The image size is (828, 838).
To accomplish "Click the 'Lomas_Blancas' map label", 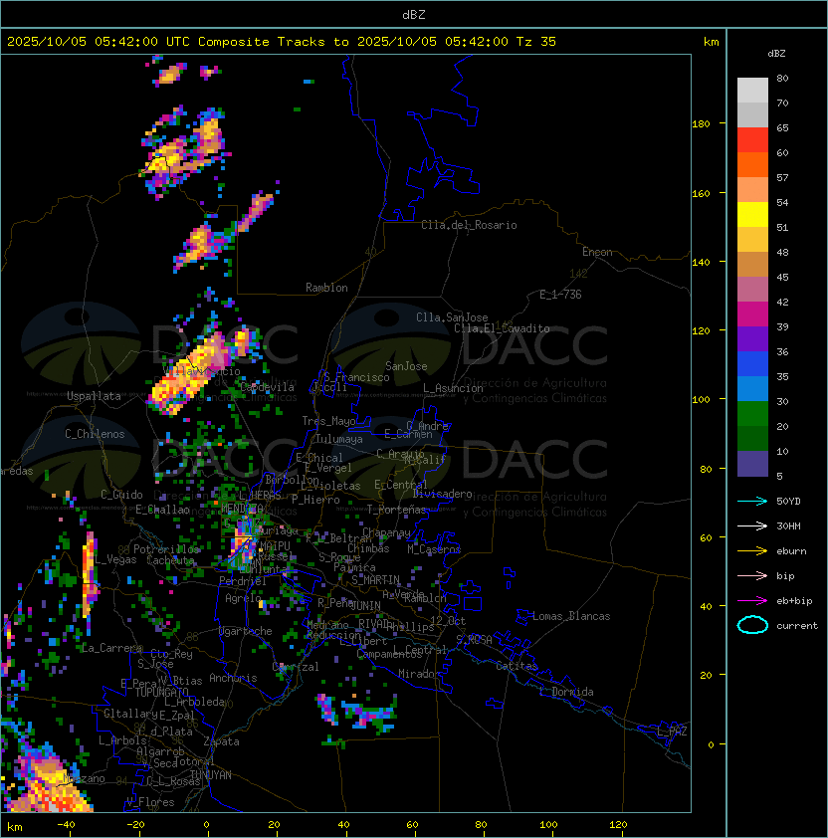I will (571, 616).
